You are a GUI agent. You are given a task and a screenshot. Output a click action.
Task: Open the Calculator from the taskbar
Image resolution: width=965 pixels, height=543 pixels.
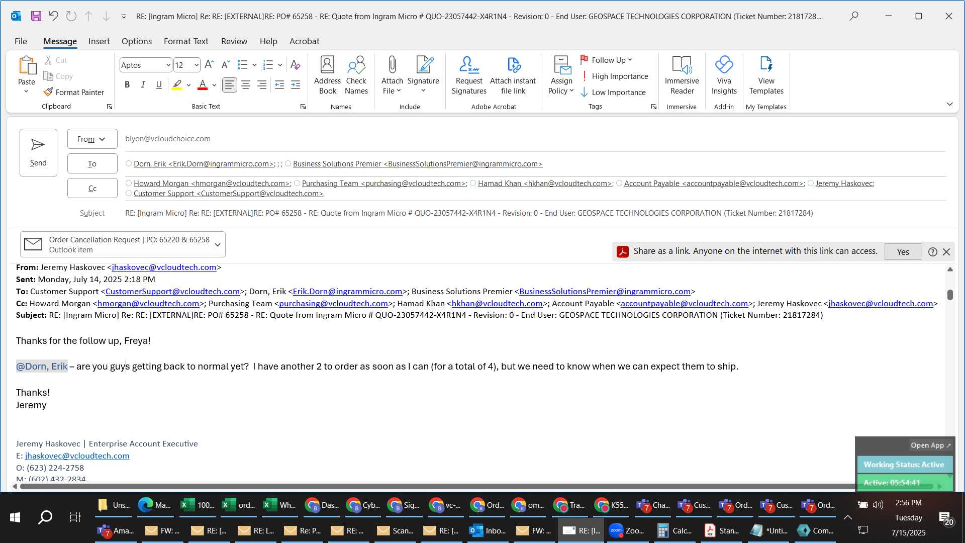pyautogui.click(x=674, y=530)
